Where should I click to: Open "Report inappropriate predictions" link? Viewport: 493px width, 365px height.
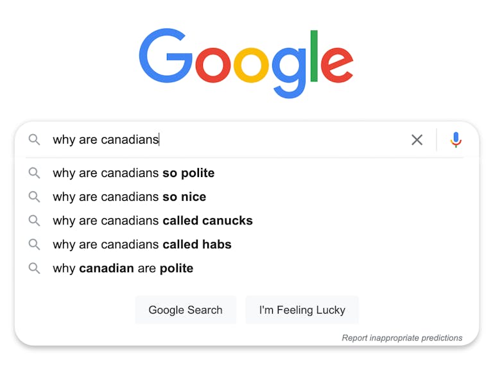[402, 338]
